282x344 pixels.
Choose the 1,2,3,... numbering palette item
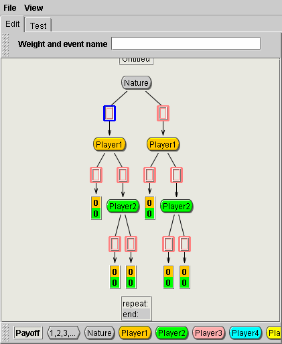tap(64, 333)
